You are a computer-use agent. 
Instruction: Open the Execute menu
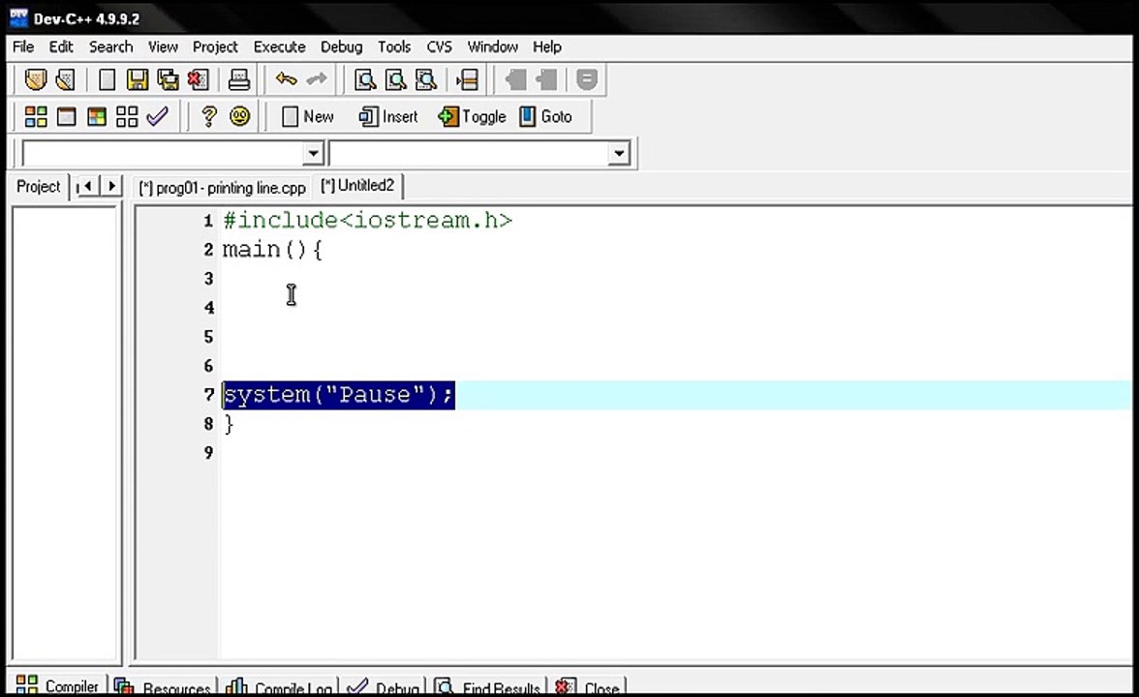280,47
